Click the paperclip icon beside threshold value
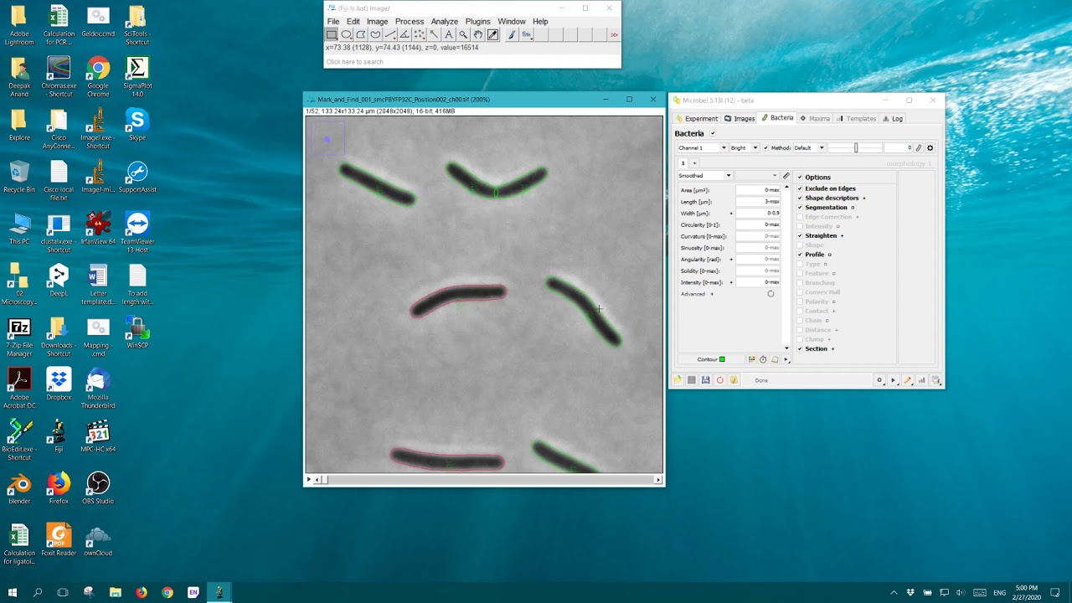 tap(919, 148)
